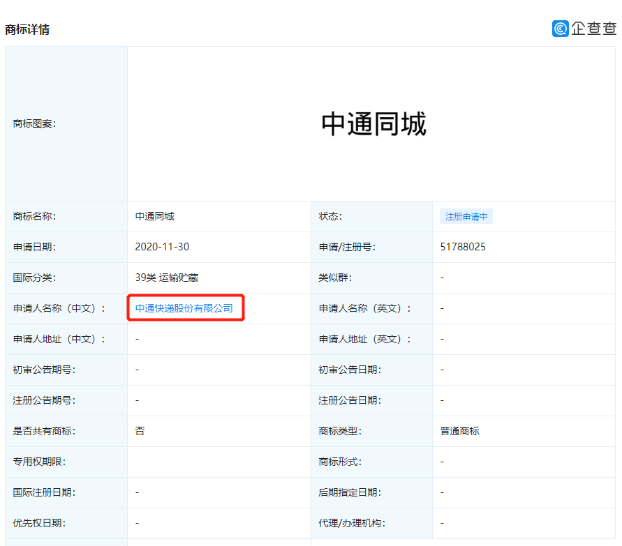This screenshot has width=622, height=546.
Task: Click the 申请/注册号 label
Action: point(347,247)
